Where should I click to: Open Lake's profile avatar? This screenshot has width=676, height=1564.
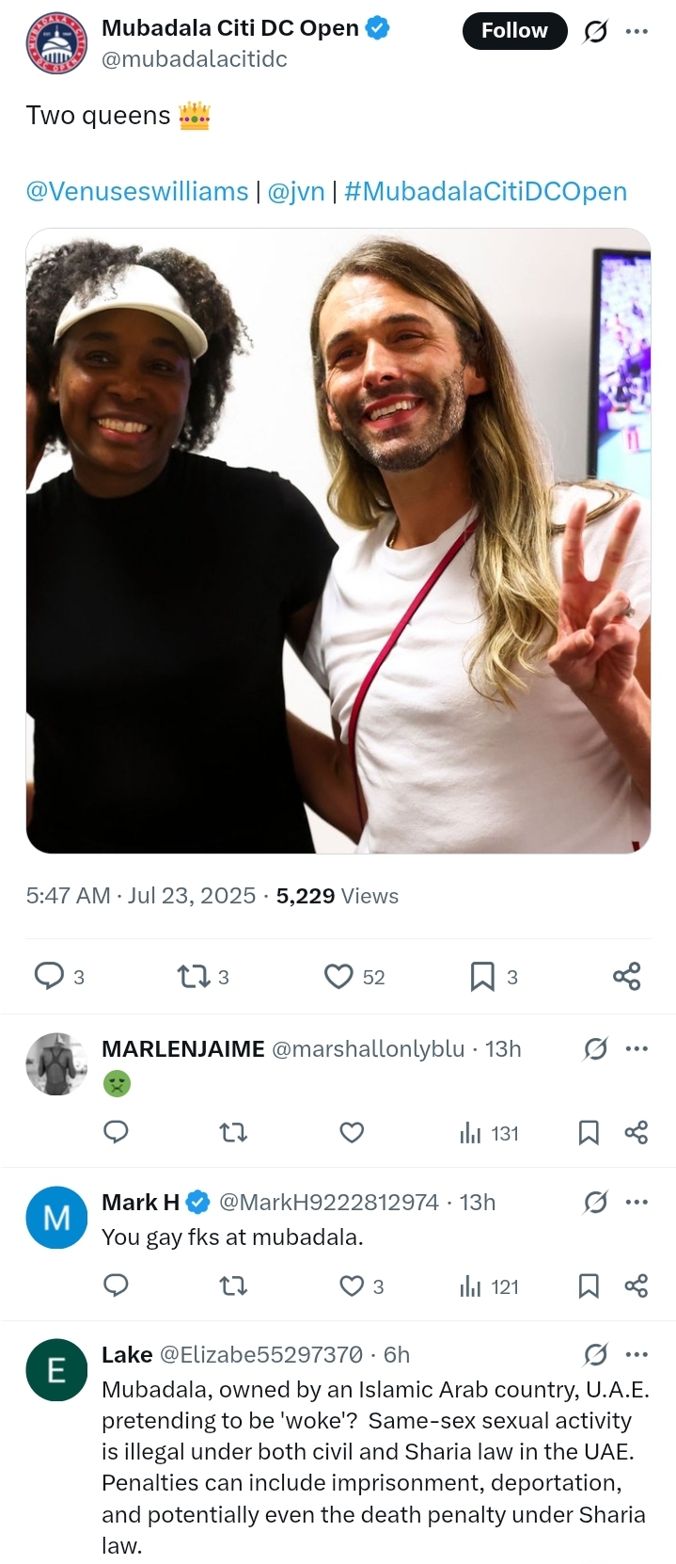(56, 1370)
